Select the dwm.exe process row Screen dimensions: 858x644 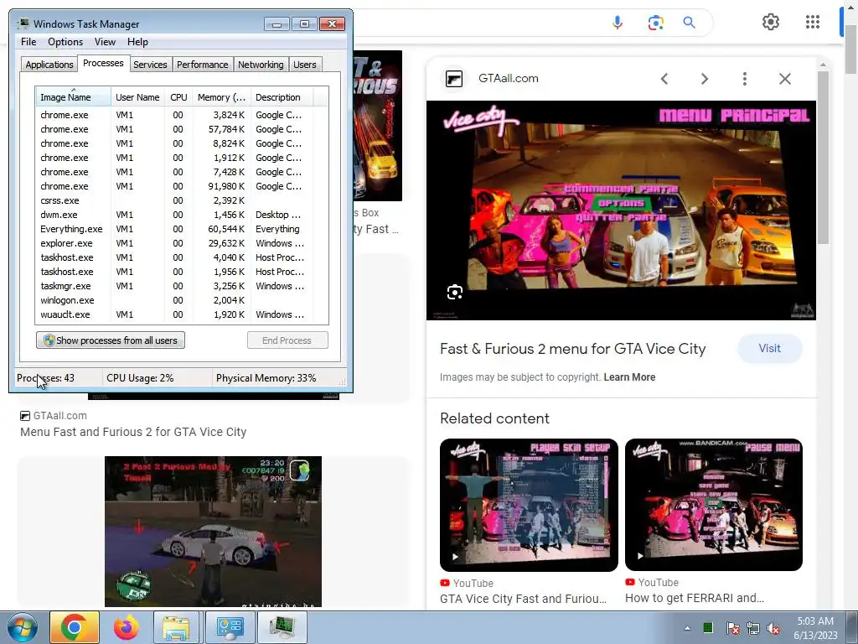coord(182,215)
